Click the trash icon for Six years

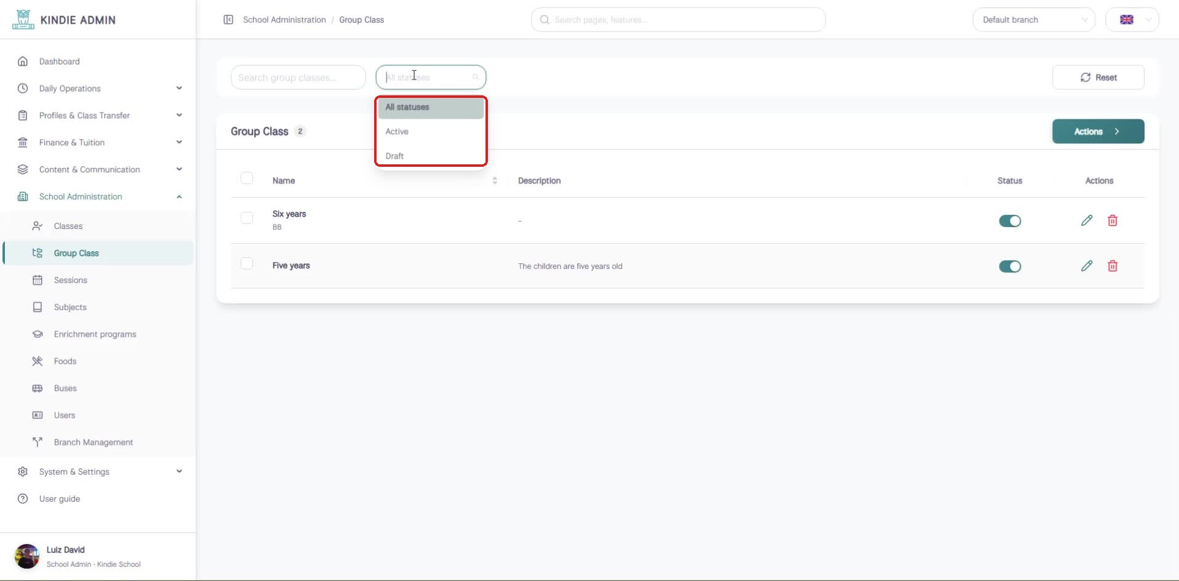(x=1113, y=220)
